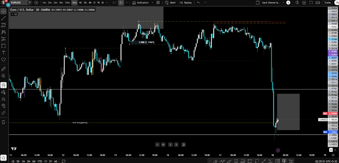Click the candlestick chart type button

coord(121,3)
